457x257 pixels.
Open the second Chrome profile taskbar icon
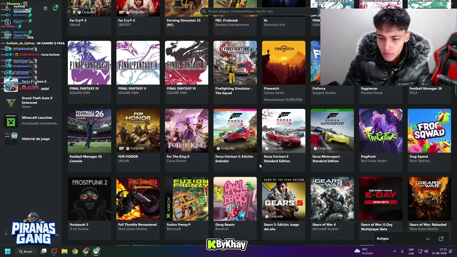(86, 251)
